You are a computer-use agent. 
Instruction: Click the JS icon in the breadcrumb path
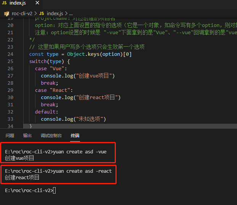click(42, 14)
